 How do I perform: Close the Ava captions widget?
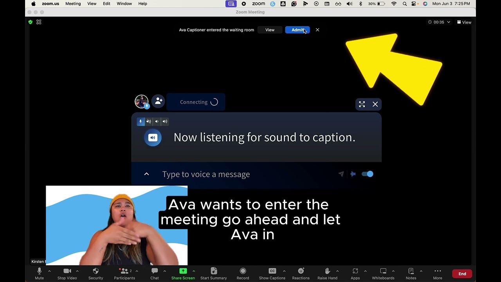375,104
